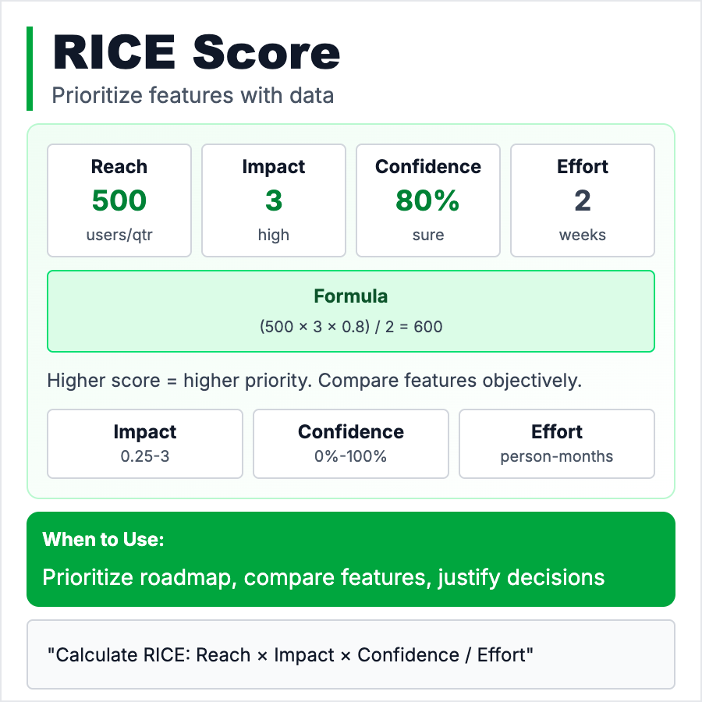Click the green 500 reach value
The width and height of the screenshot is (702, 702).
pyautogui.click(x=119, y=201)
